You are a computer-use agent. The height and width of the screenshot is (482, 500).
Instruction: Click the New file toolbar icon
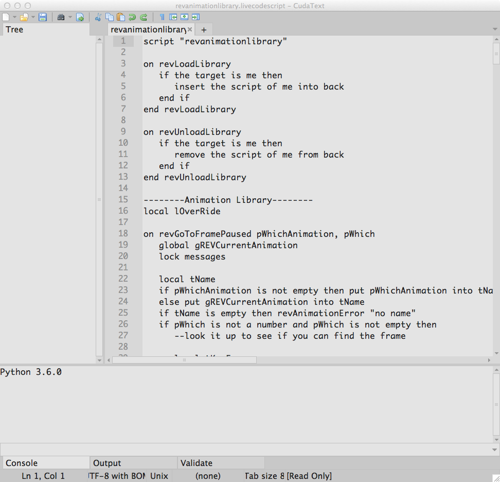[x=6, y=17]
